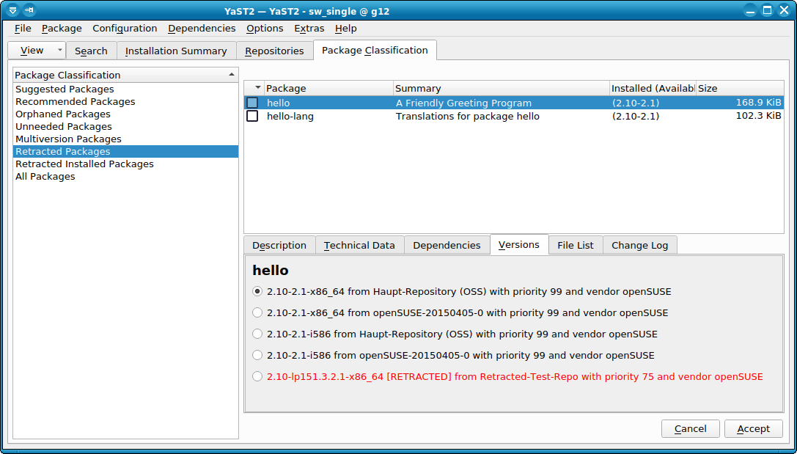Open the Dependencies menu
Image resolution: width=797 pixels, height=454 pixels.
point(202,28)
